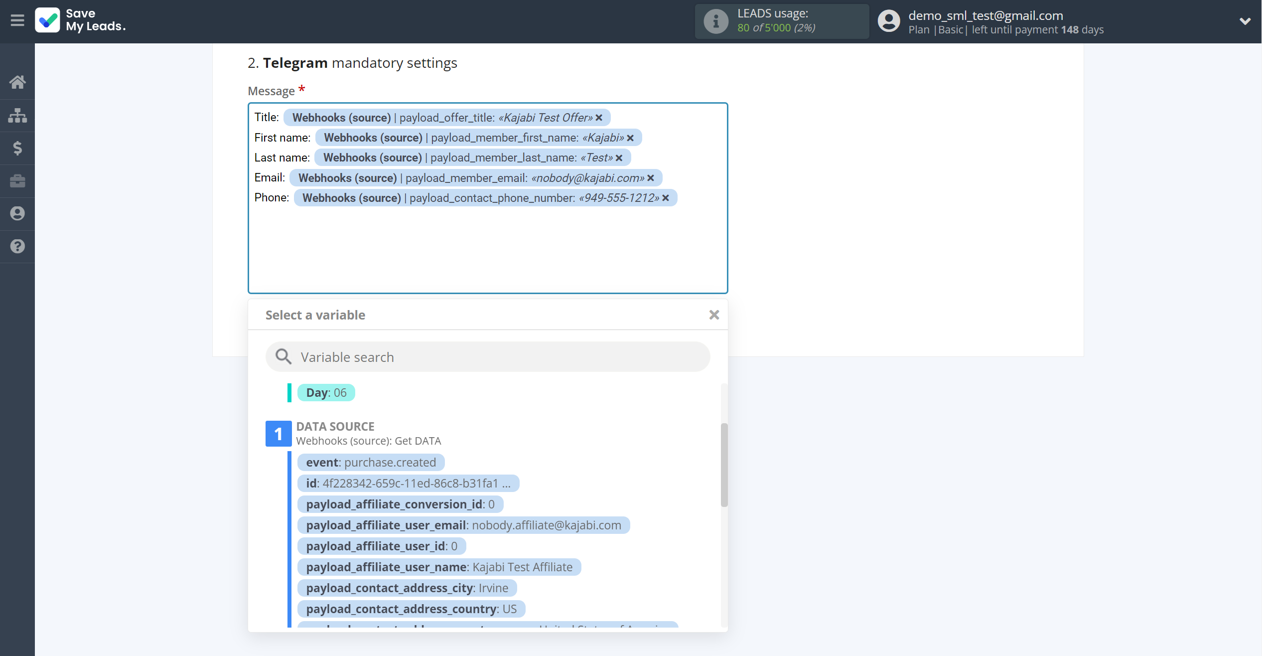Open the connections sitemap icon
Screen dimensions: 1262x656
17,115
